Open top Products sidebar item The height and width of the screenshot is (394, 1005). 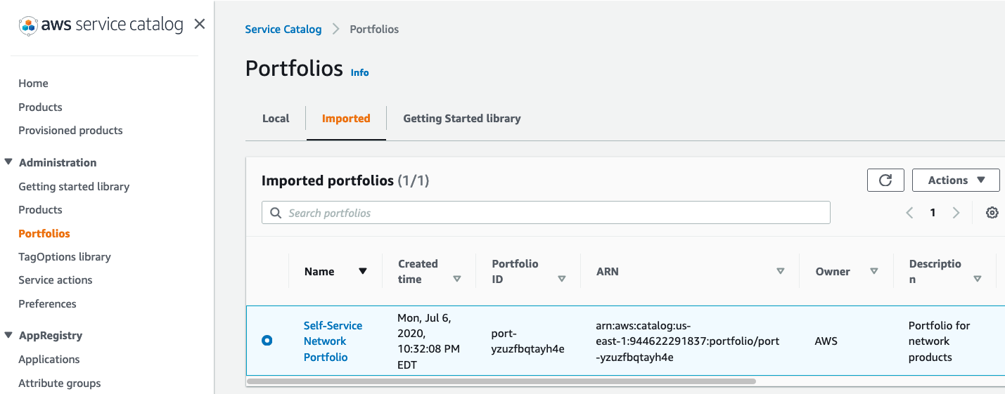tap(40, 107)
